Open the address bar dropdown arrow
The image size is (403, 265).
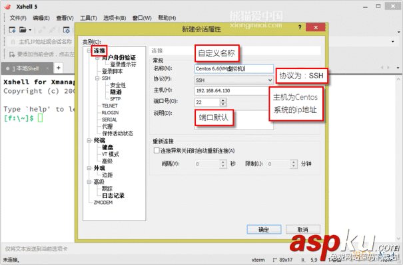click(393, 42)
